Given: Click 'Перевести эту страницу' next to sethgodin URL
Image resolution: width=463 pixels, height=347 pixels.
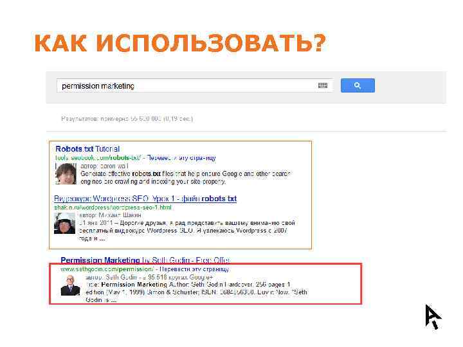Looking at the screenshot, I should click(x=194, y=269).
